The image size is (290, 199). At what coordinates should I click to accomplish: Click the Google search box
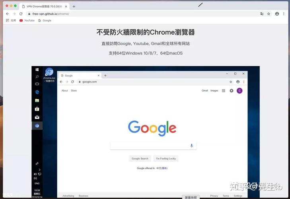(x=153, y=146)
